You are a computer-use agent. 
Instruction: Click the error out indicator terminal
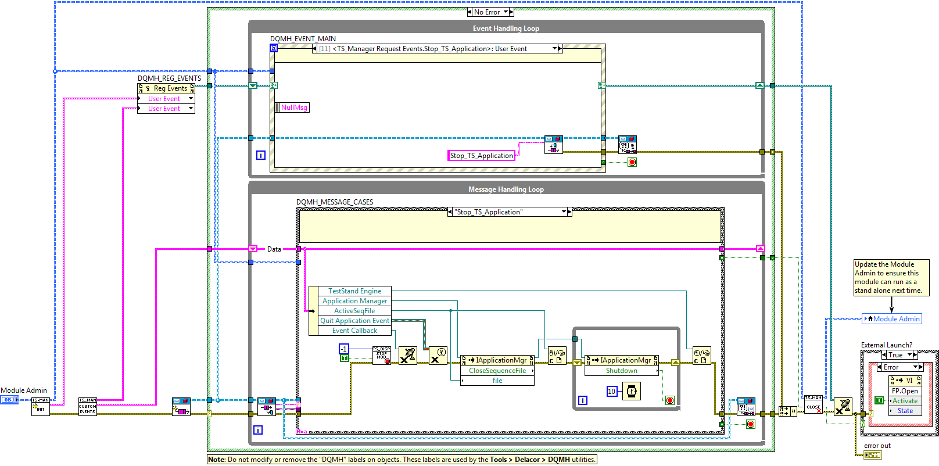coord(872,455)
